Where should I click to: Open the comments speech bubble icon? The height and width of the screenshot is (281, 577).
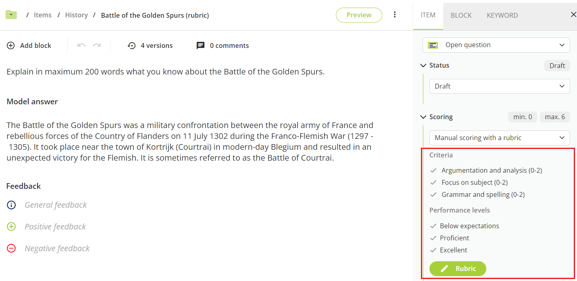200,45
